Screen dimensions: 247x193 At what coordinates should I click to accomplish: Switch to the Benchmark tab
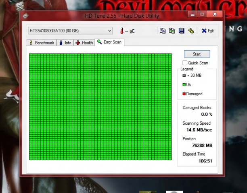tap(42, 43)
